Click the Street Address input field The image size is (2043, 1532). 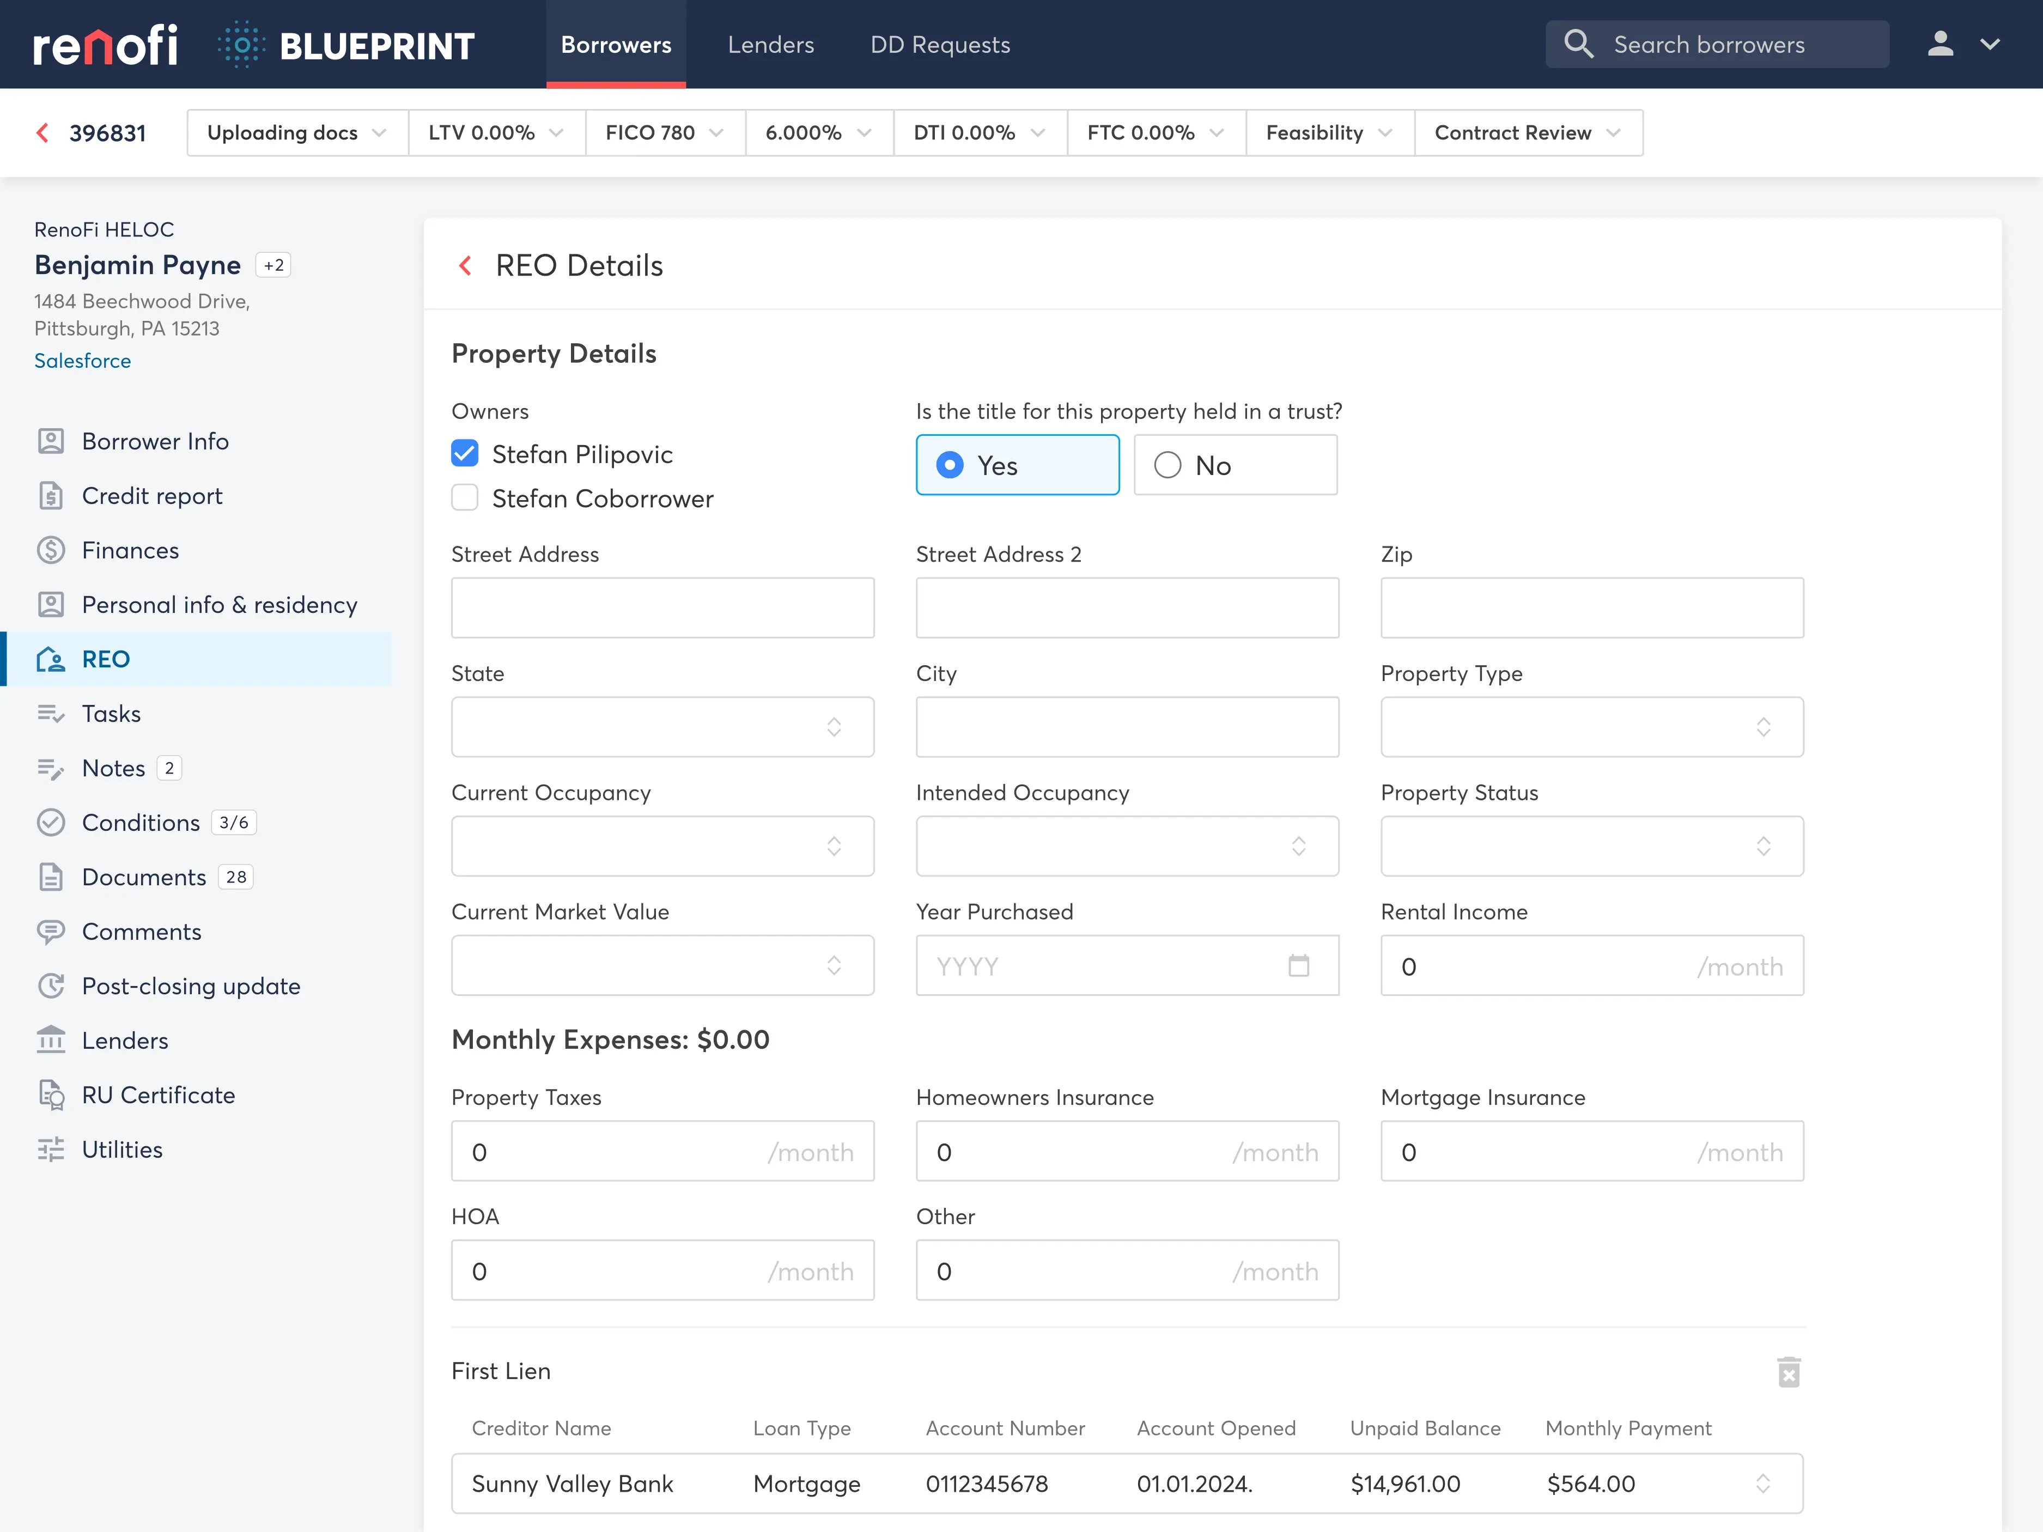(662, 607)
